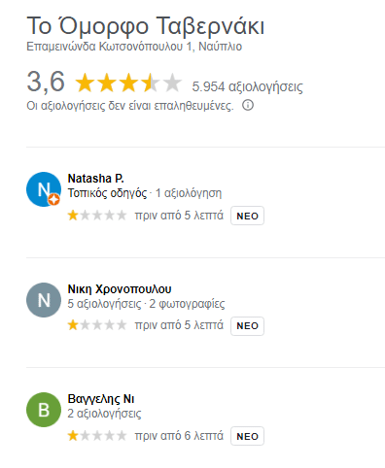Click the ΝΕΟ badge on Νικη's review
385x468 pixels.
coord(247,326)
